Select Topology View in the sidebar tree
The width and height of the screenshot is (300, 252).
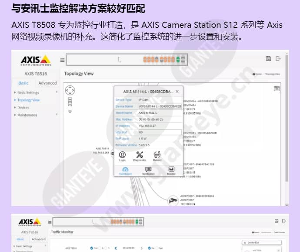click(29, 100)
